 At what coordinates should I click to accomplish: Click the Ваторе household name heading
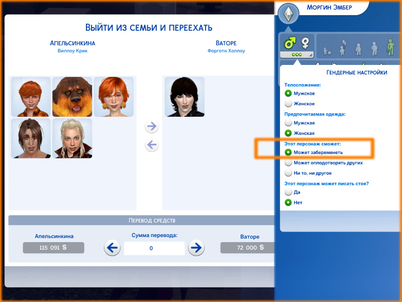pos(226,43)
